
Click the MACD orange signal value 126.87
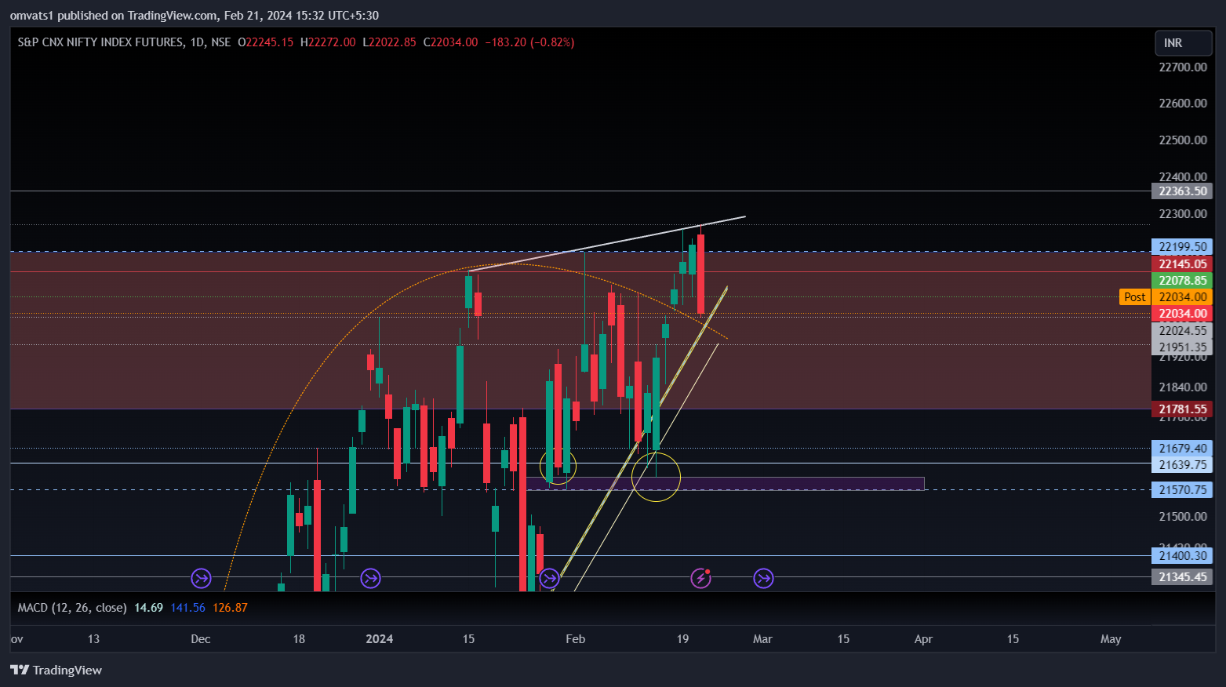(230, 608)
